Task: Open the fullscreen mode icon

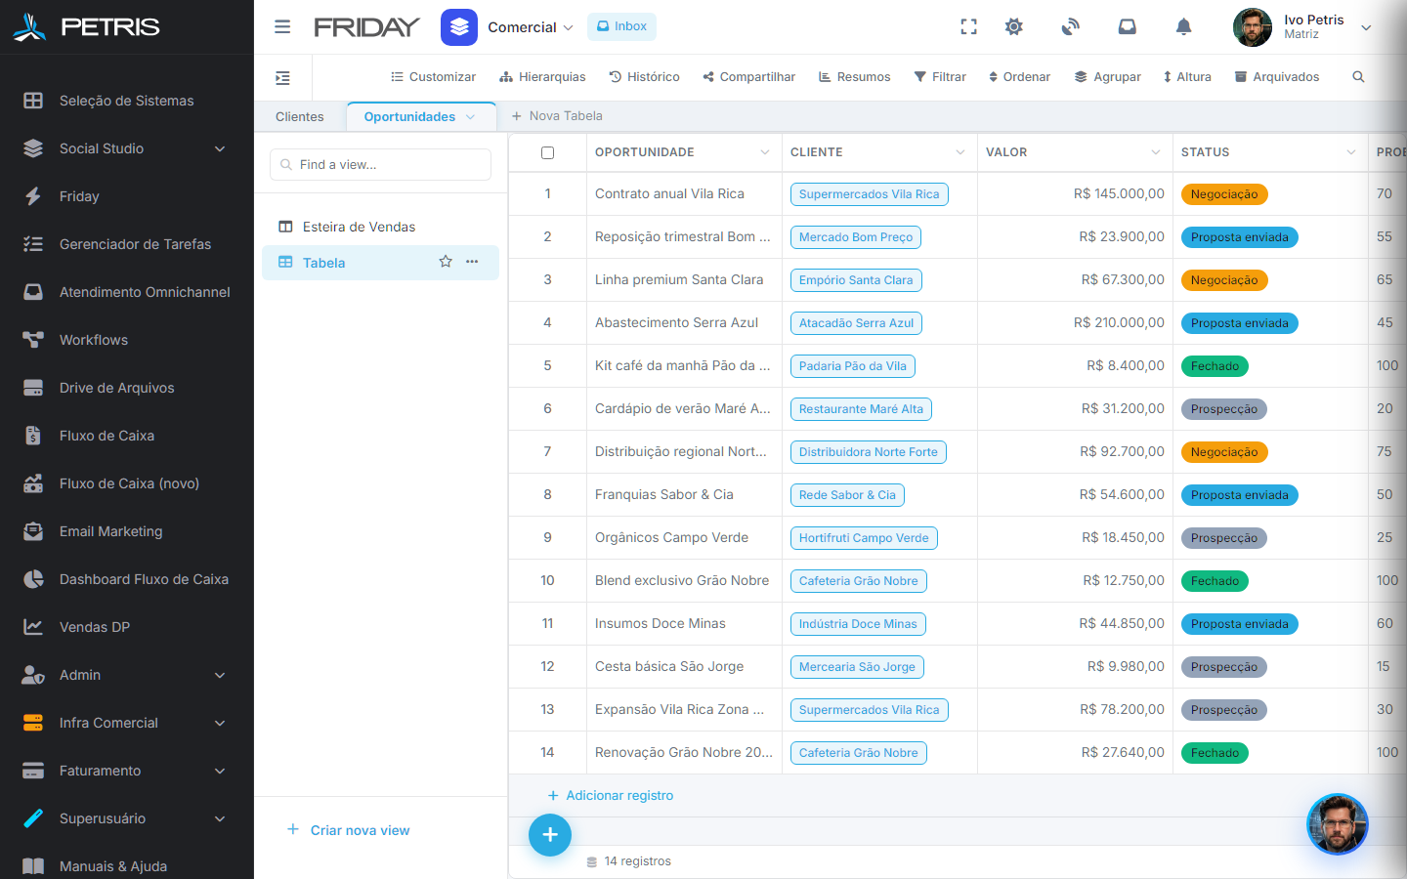Action: (968, 27)
